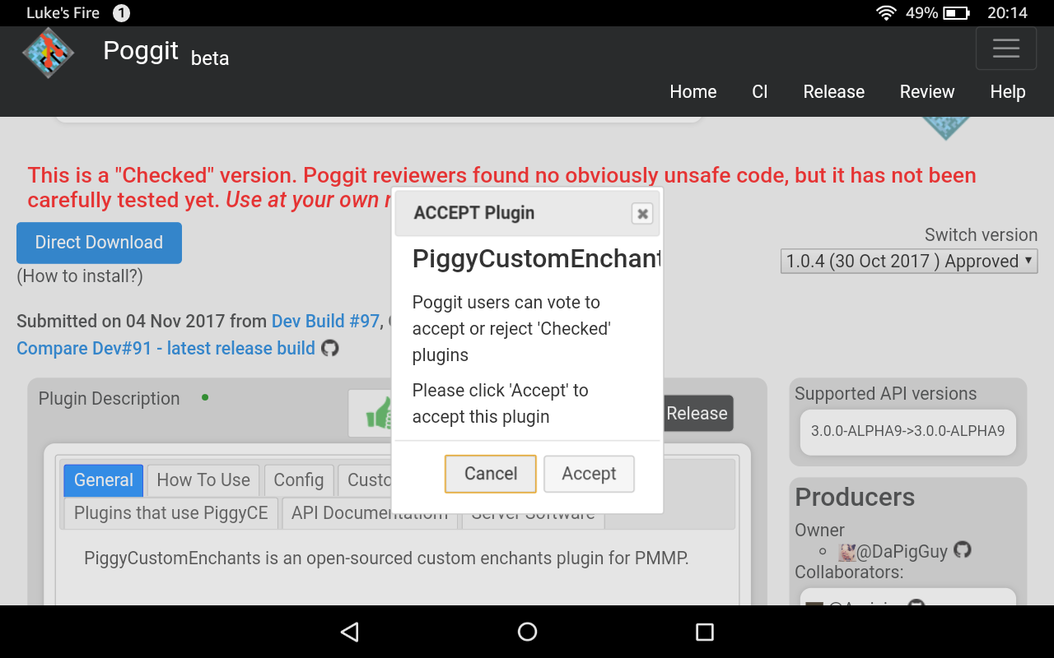
Task: Tap the Wi-Fi status icon
Action: pos(886,12)
